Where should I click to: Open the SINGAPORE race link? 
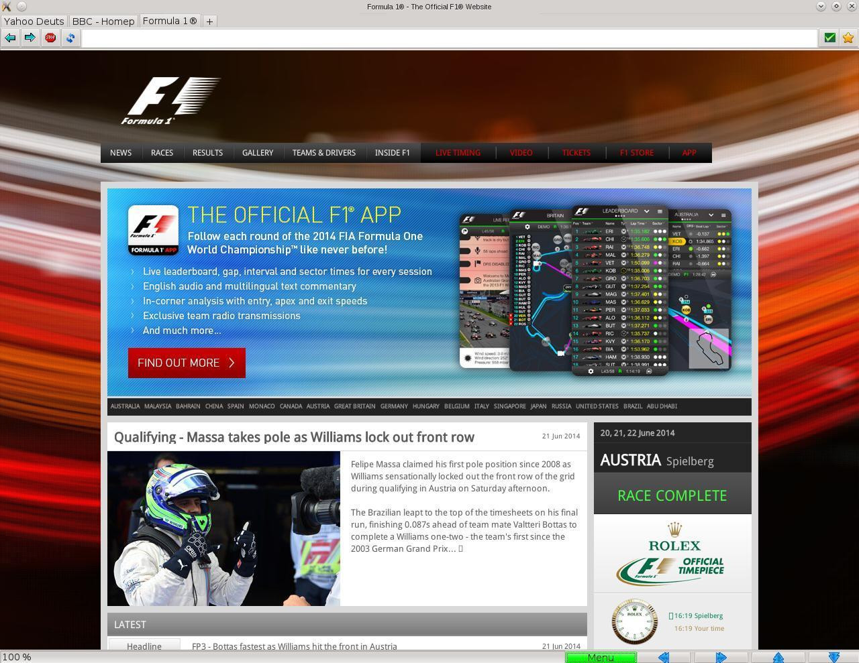coord(510,406)
